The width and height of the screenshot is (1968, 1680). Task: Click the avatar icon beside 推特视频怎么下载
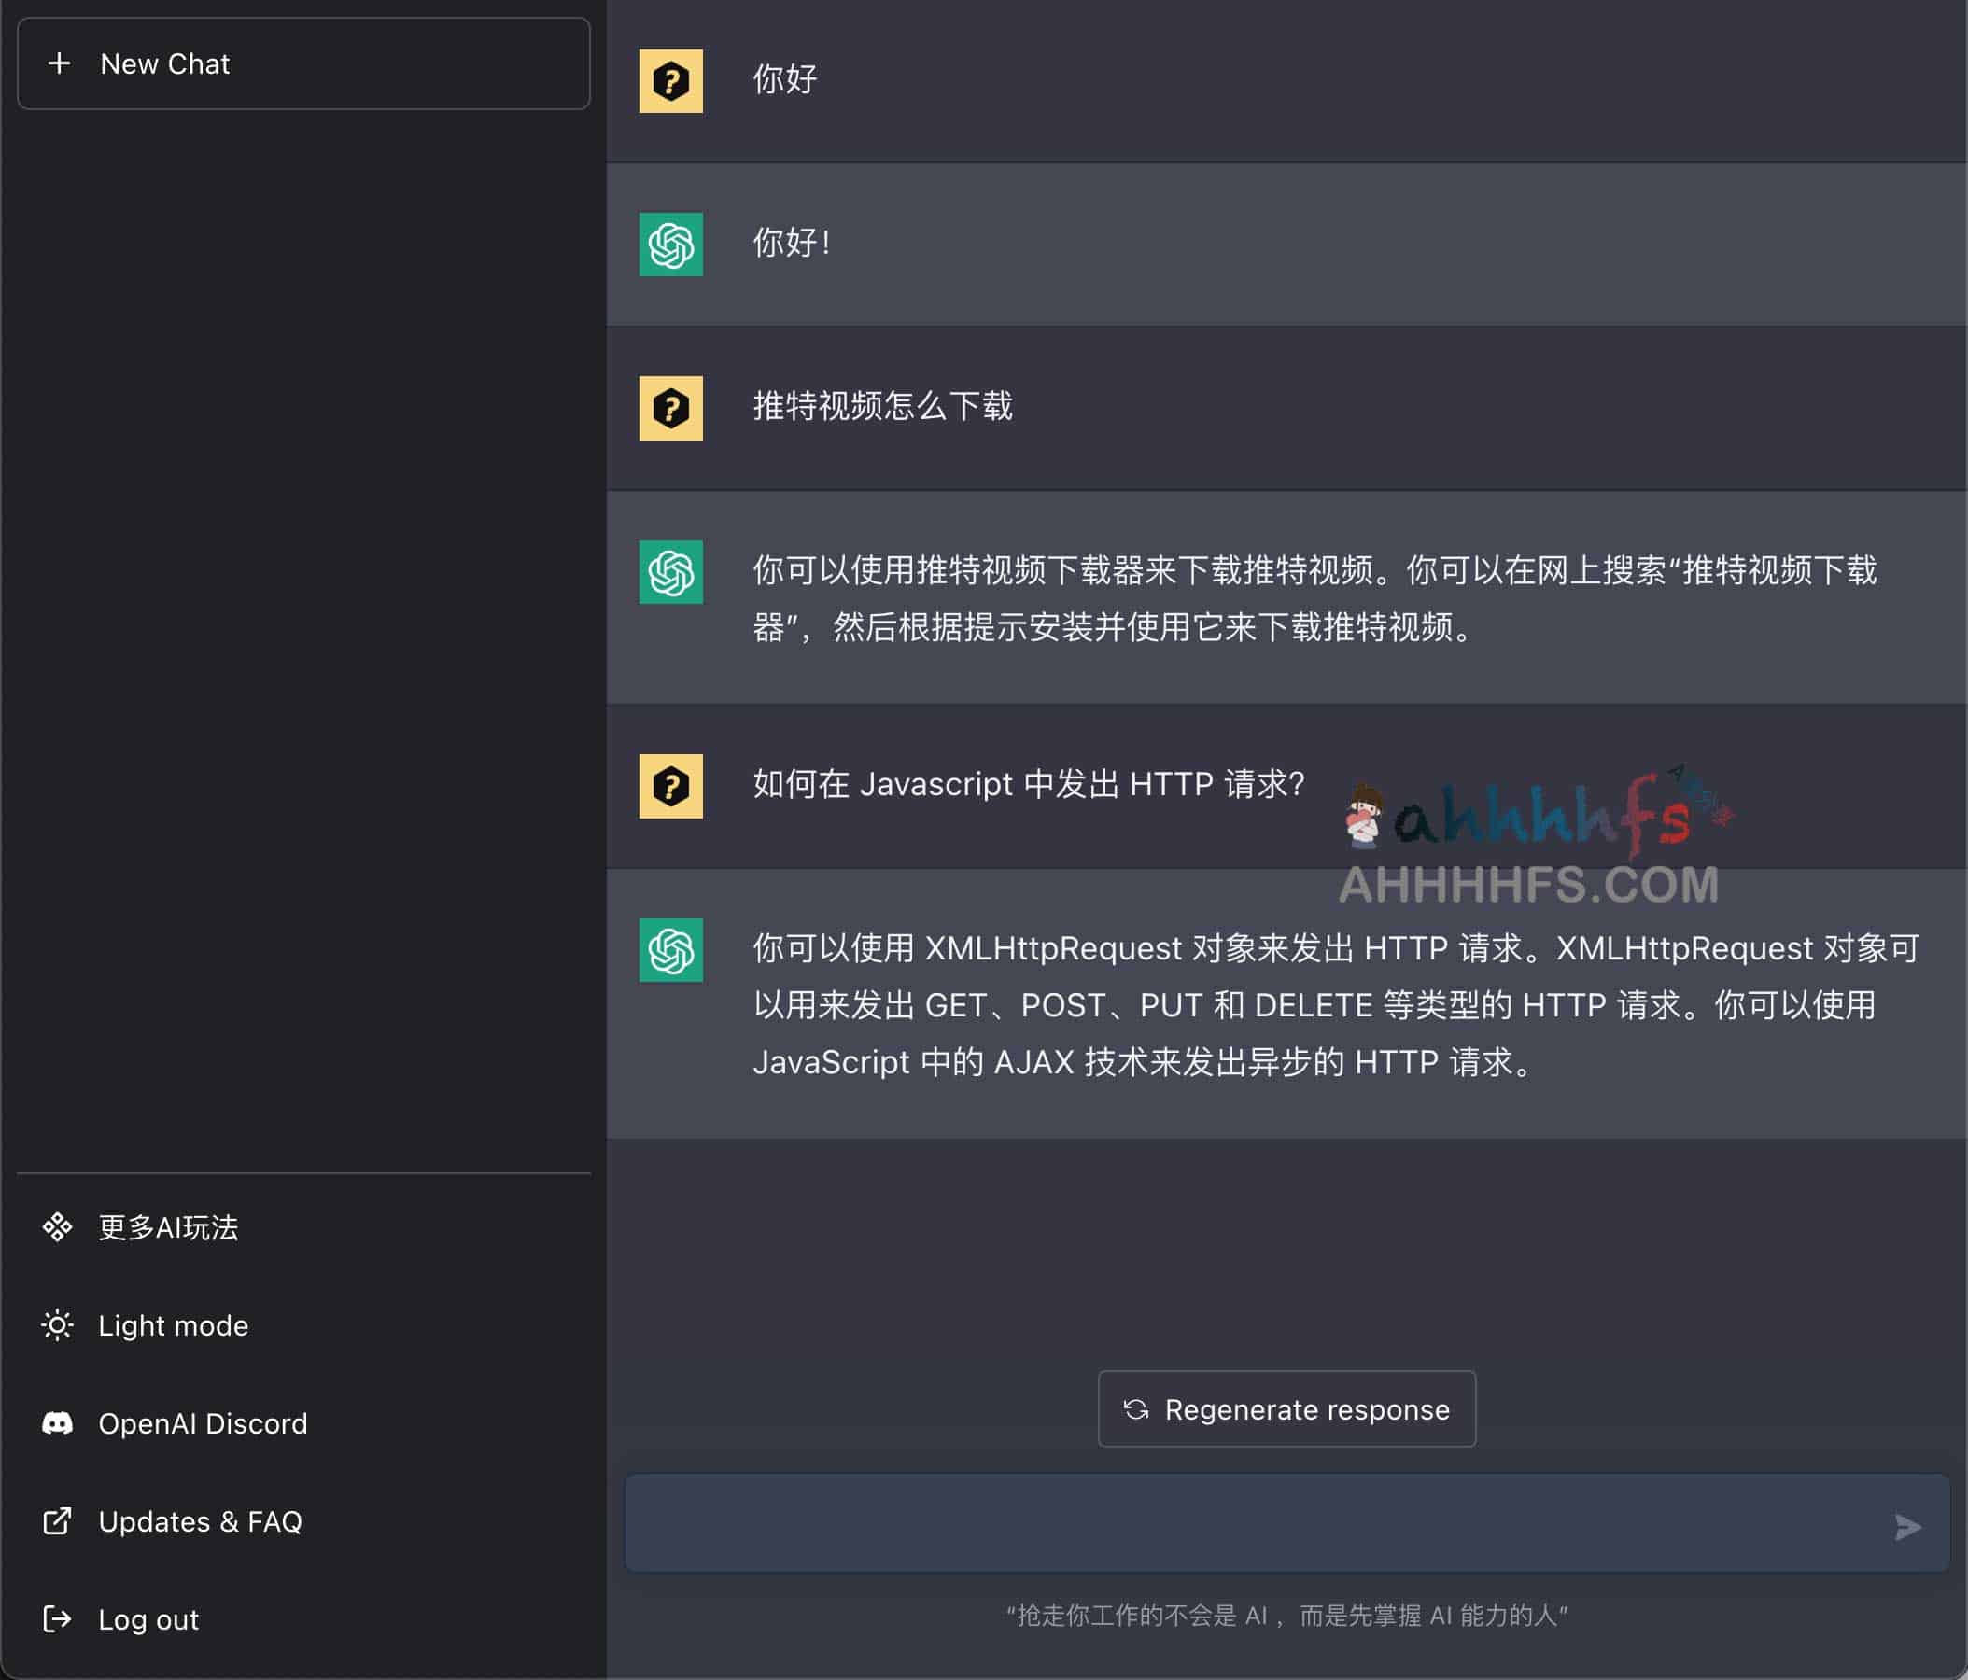point(670,408)
